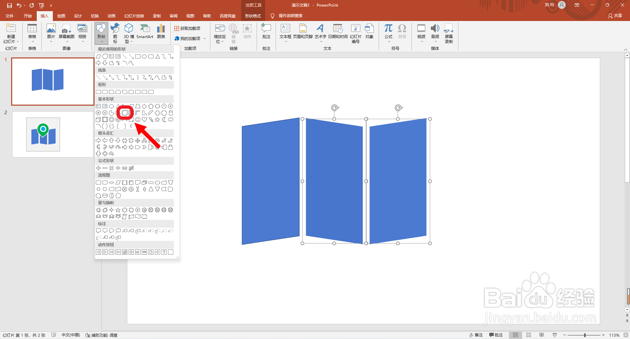Click the Save icon in quick access toolbar
The width and height of the screenshot is (630, 339).
(x=9, y=5)
